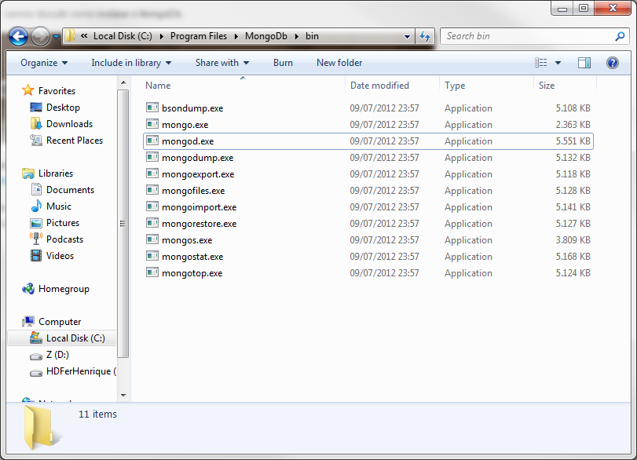The width and height of the screenshot is (637, 460).
Task: Sort files by Date modified column
Action: pos(379,86)
